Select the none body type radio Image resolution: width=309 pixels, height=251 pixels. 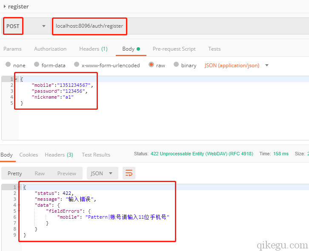[x=8, y=64]
